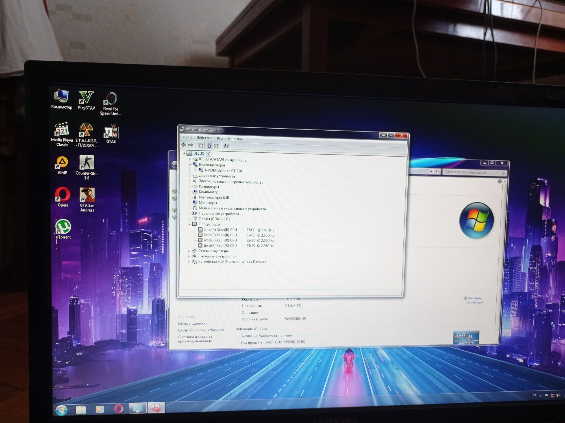Viewport: 565px width, 423px height.
Task: Select the Компьютер tree item
Action: 208,192
